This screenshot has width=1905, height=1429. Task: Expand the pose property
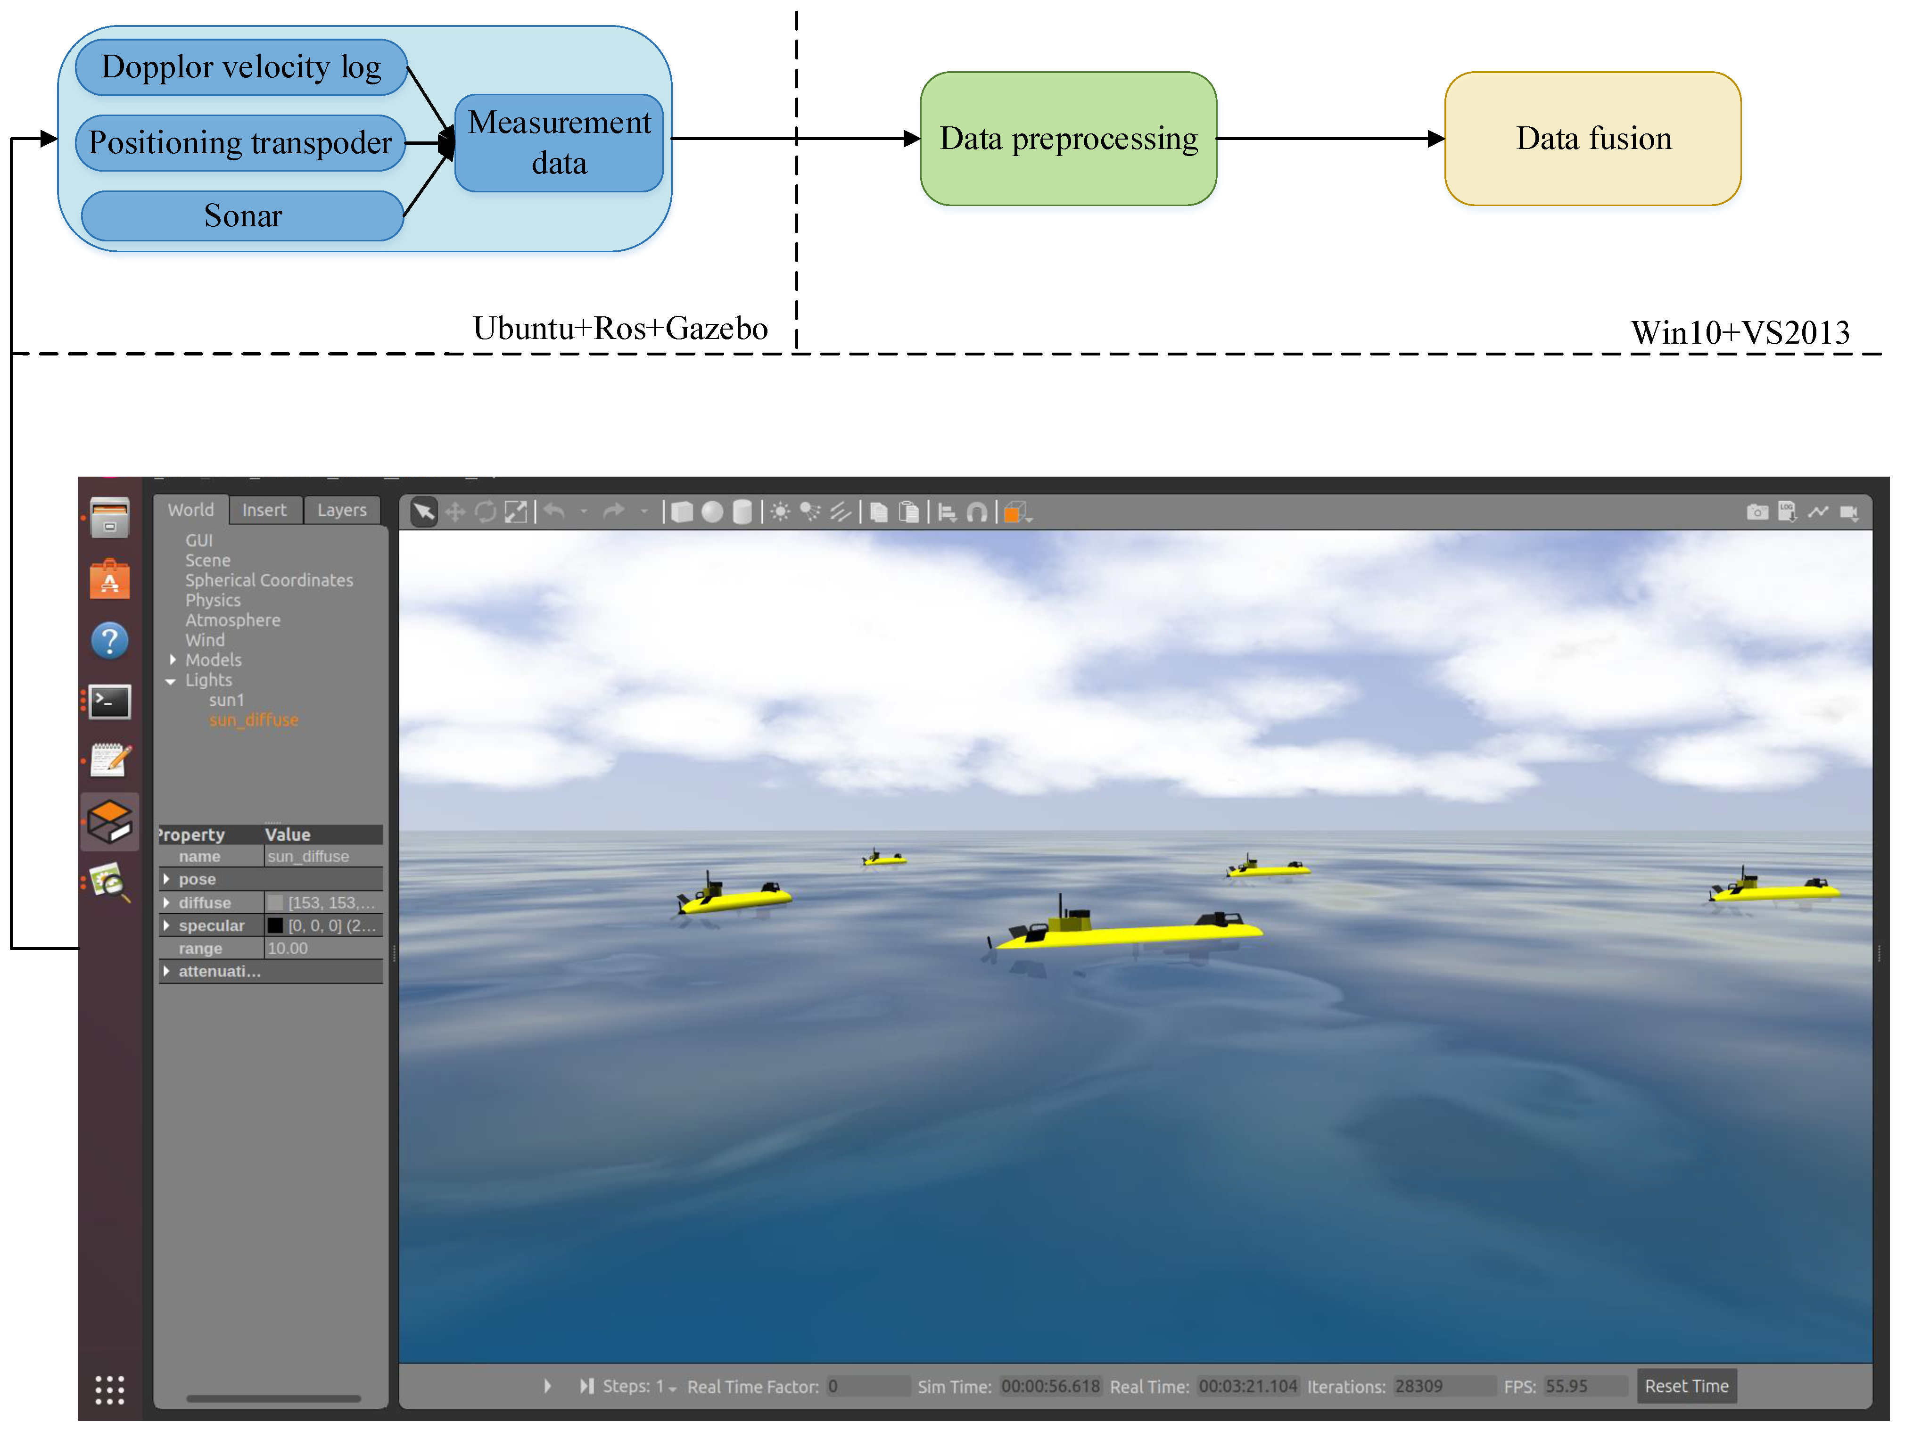coord(166,879)
